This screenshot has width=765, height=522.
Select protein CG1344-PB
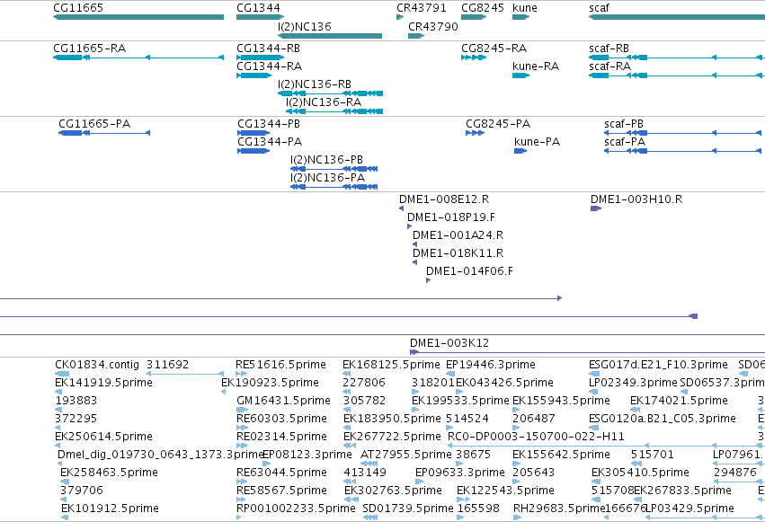pos(254,133)
